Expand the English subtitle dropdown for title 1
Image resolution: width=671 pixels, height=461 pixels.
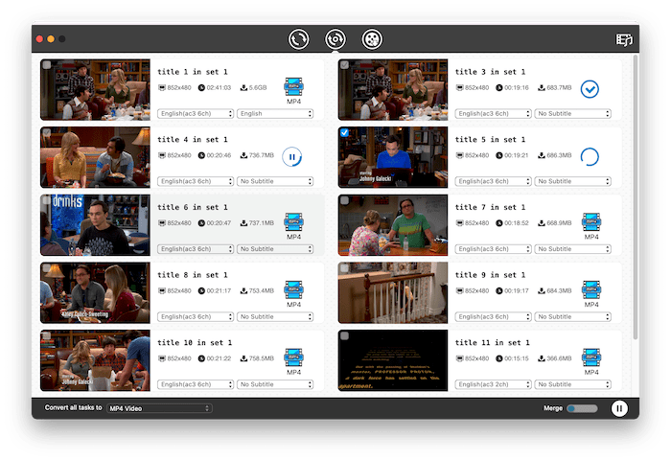[276, 113]
